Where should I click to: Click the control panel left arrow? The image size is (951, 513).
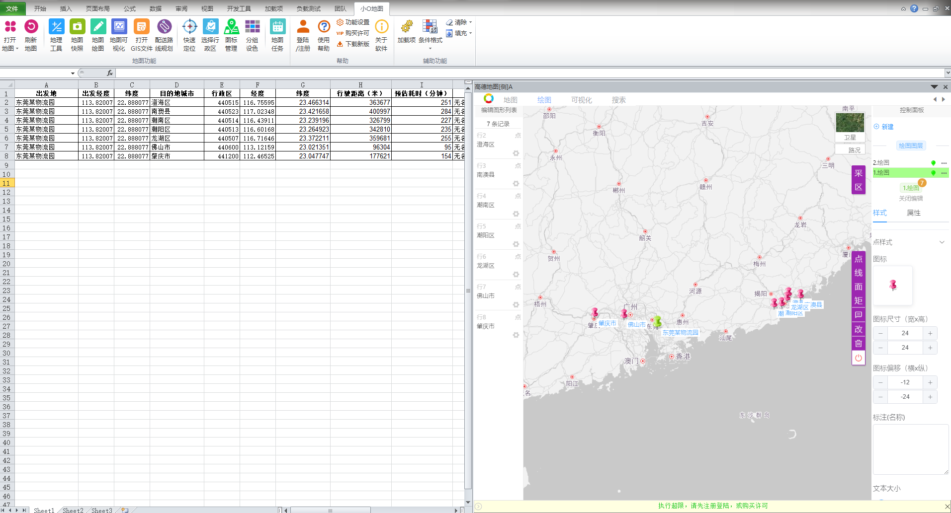pos(935,99)
